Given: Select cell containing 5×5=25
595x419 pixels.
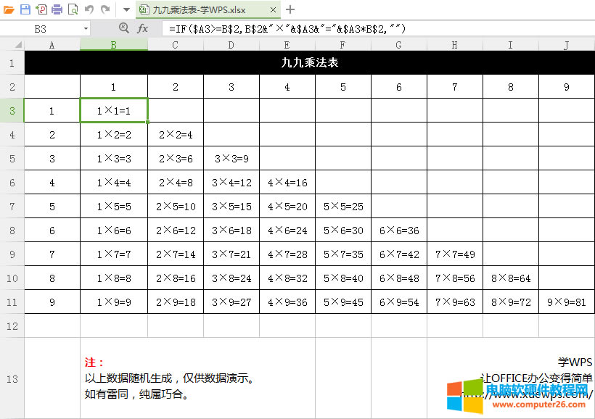Looking at the screenshot, I should pos(343,207).
